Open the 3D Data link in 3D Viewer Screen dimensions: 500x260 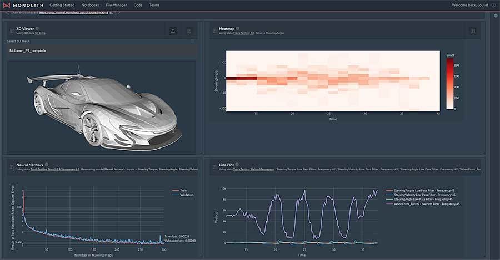(x=40, y=33)
